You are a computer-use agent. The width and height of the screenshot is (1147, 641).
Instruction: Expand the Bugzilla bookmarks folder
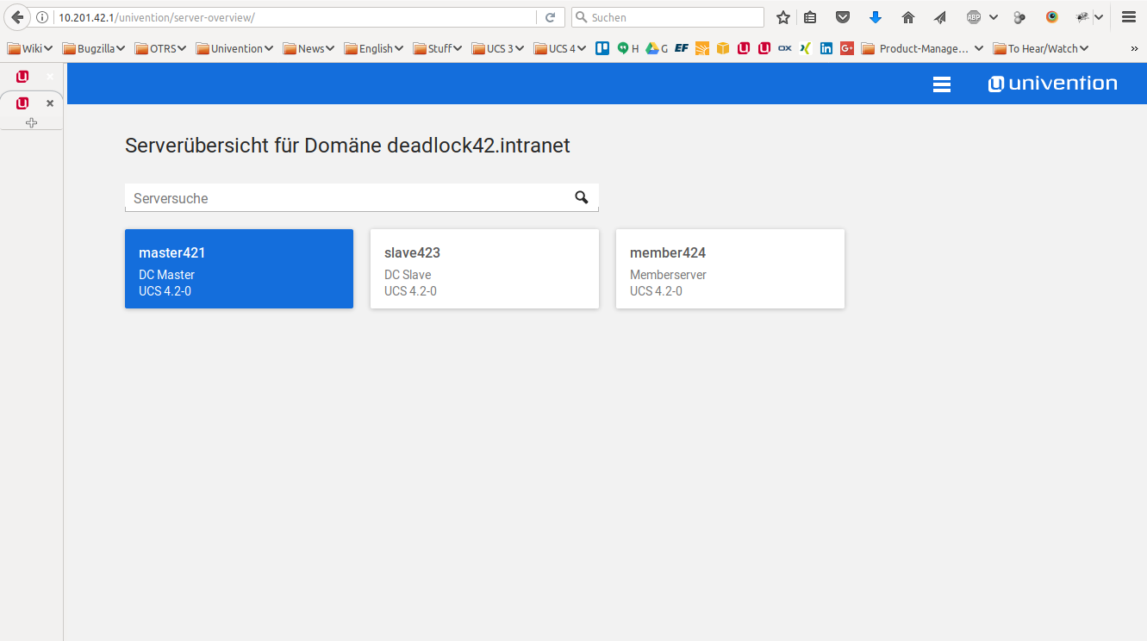point(93,48)
